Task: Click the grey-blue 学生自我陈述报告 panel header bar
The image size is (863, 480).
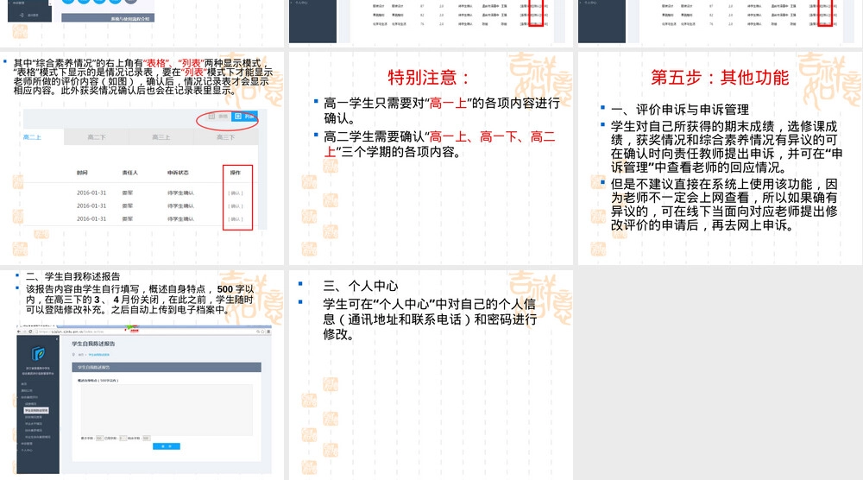Action: pos(167,367)
